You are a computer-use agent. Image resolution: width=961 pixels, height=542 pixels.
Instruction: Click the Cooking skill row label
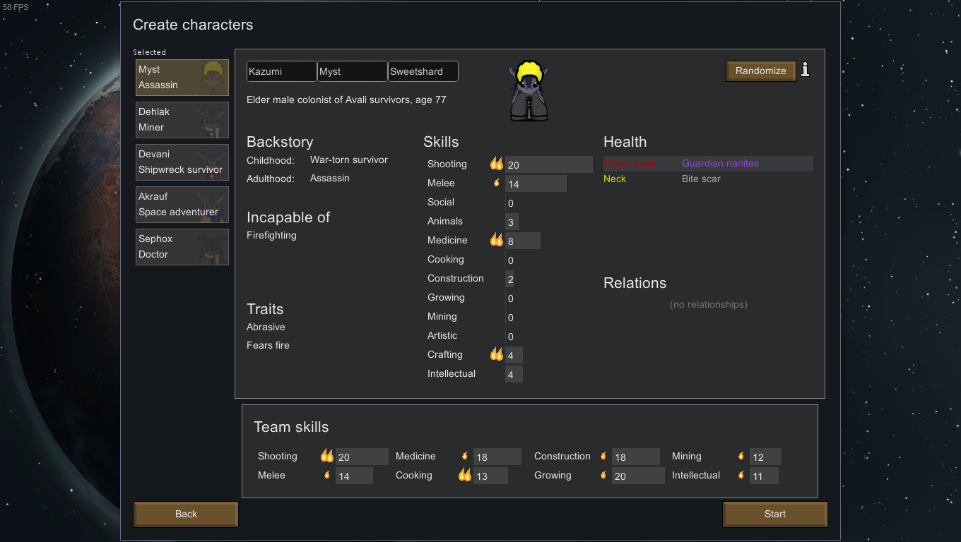(x=446, y=259)
